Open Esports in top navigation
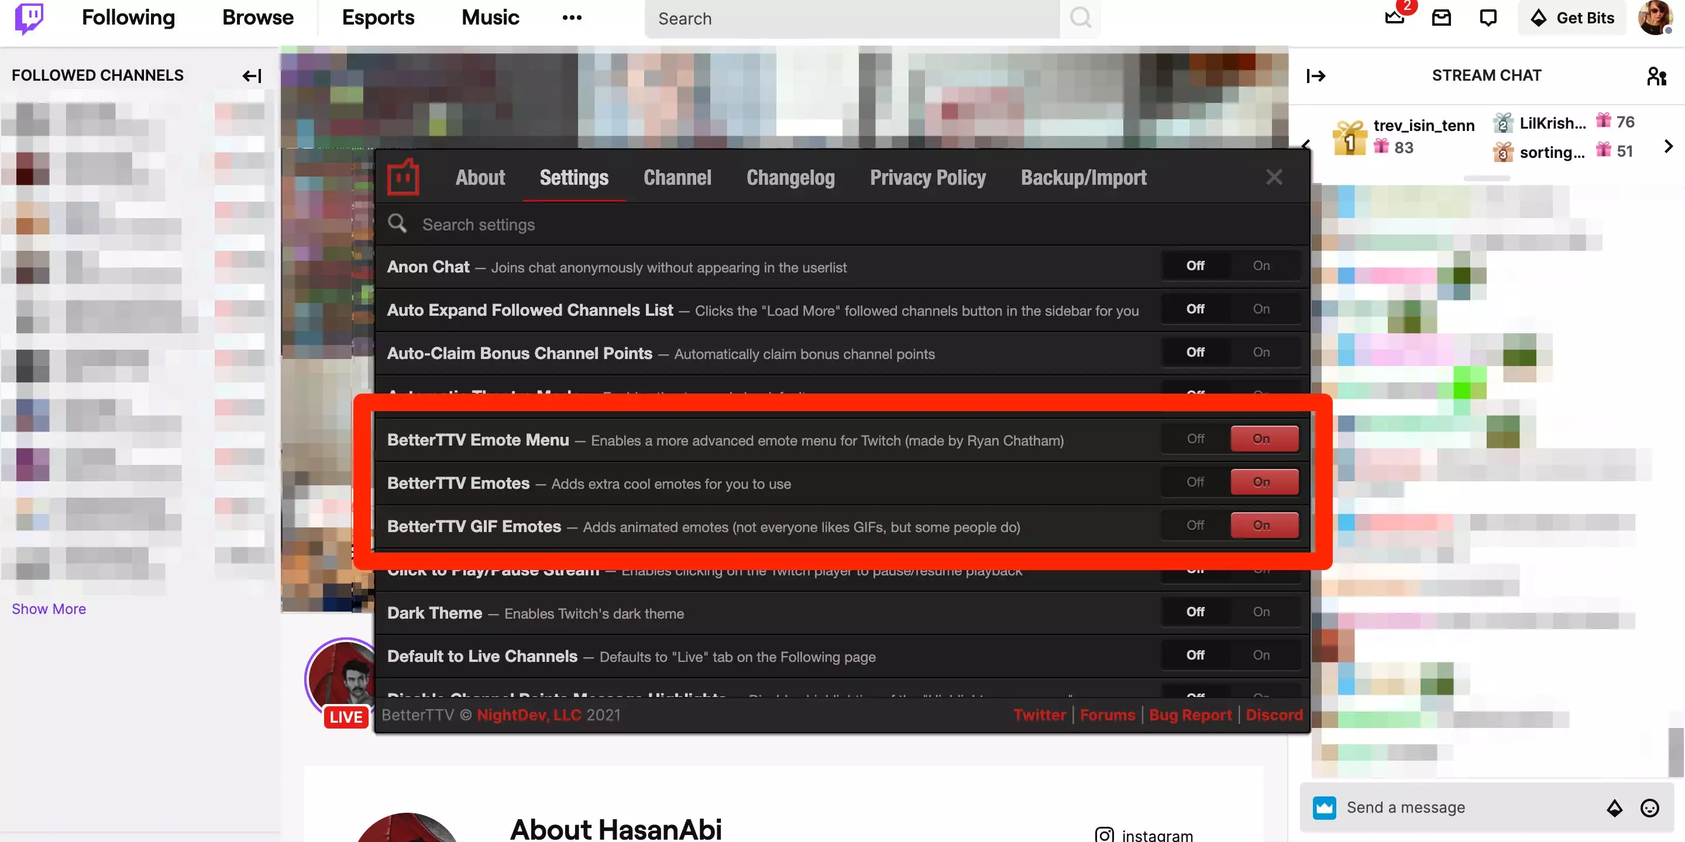The width and height of the screenshot is (1685, 842). click(378, 18)
